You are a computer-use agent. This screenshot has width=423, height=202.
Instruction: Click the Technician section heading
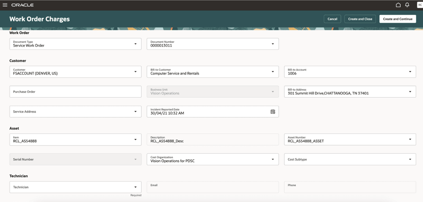18,176
